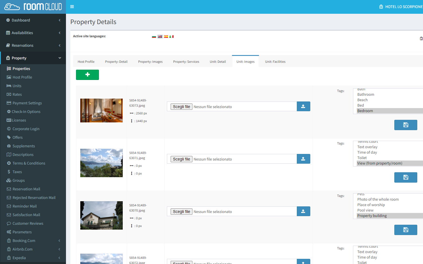This screenshot has height=264, width=423.
Task: Open the Property: Services tab
Action: pos(186,62)
